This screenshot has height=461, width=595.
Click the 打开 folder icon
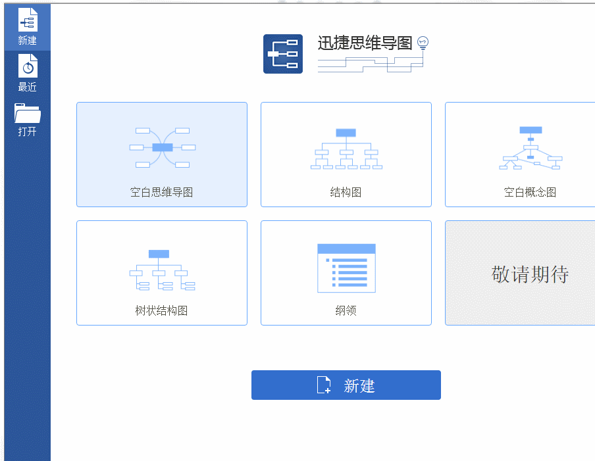click(28, 113)
